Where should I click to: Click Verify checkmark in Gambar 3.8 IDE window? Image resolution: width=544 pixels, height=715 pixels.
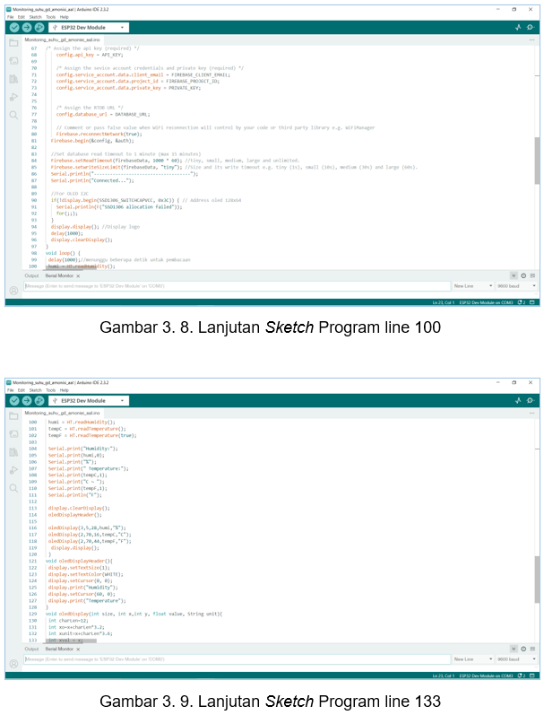coord(14,27)
